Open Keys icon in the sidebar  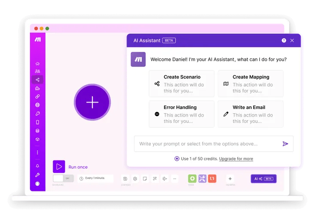[x=37, y=113]
